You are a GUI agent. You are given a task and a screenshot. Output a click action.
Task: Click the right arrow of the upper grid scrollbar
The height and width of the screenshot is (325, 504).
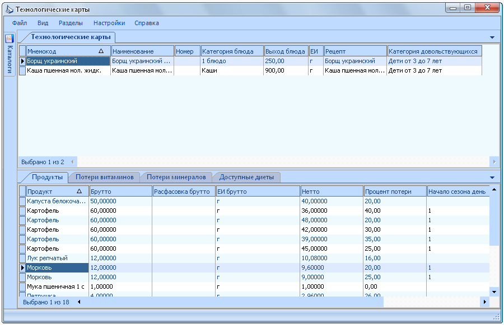494,162
